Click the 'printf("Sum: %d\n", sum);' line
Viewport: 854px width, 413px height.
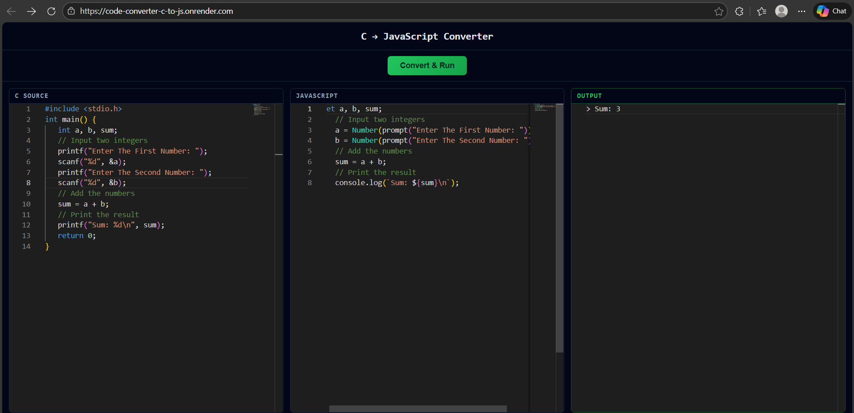point(111,225)
